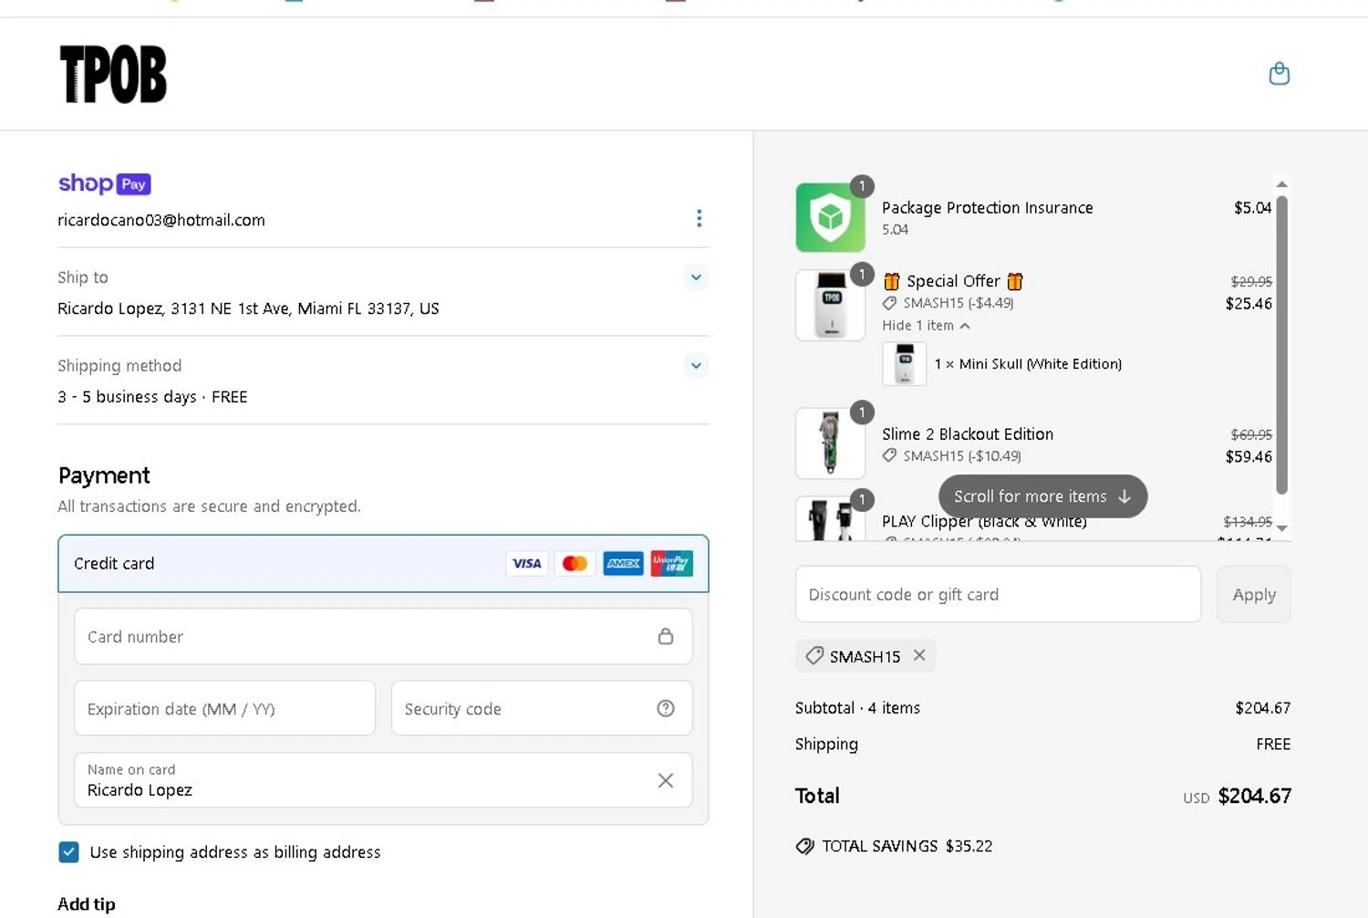Click the PLAY Clipper product thumbnail
Viewport: 1368px width, 918px height.
pos(830,519)
